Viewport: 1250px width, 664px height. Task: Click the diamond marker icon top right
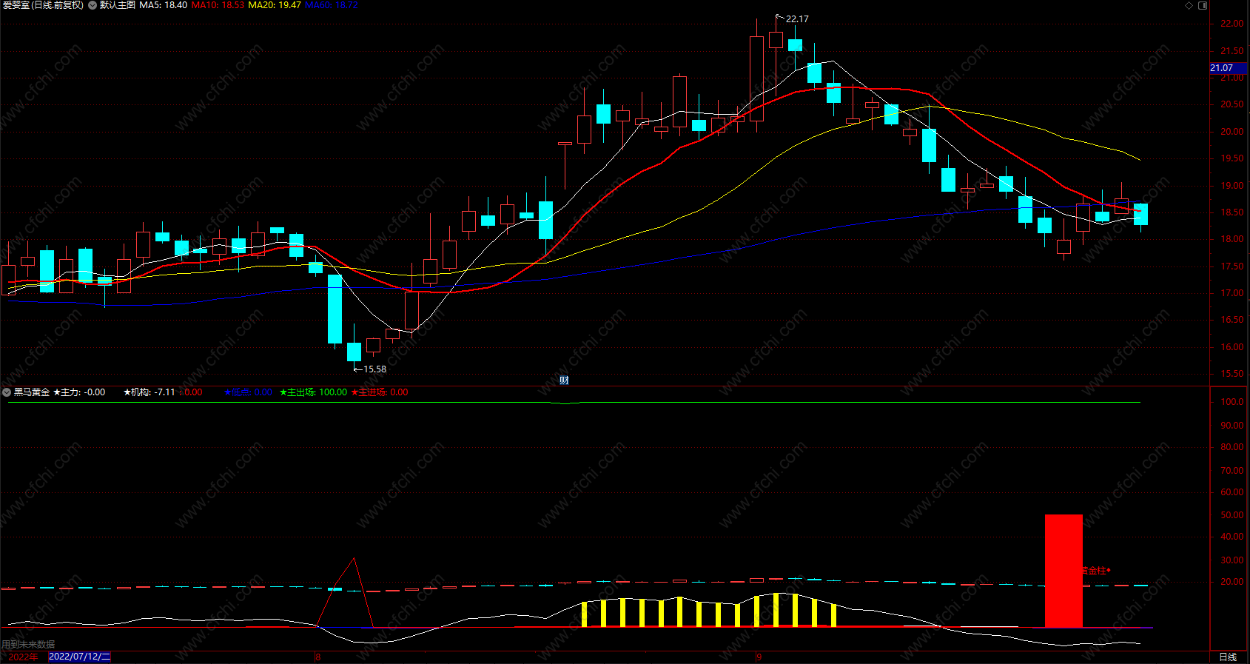[1189, 5]
